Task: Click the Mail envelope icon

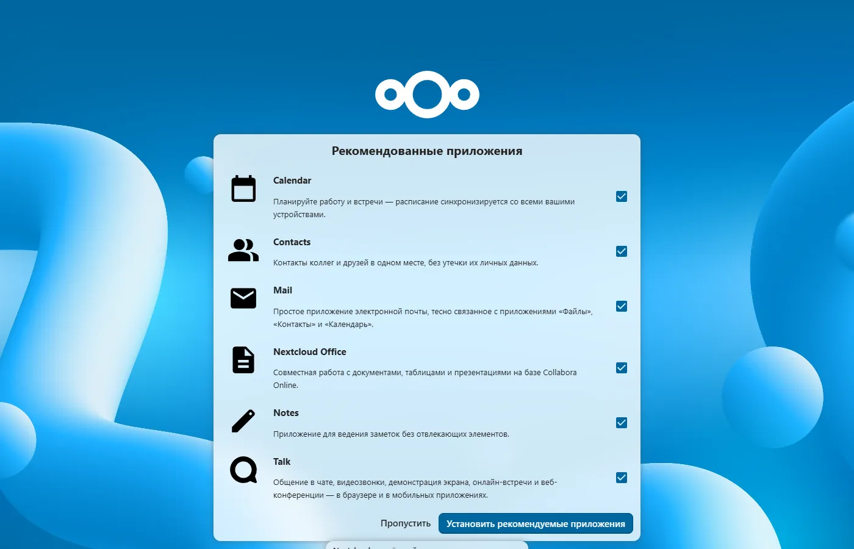Action: click(x=243, y=298)
